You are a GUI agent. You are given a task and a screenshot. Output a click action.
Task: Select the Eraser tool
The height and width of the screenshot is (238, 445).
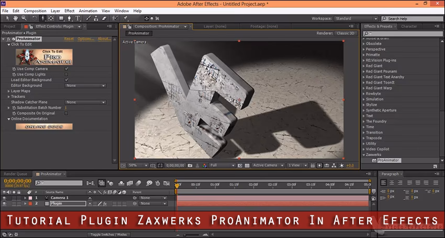[104, 18]
